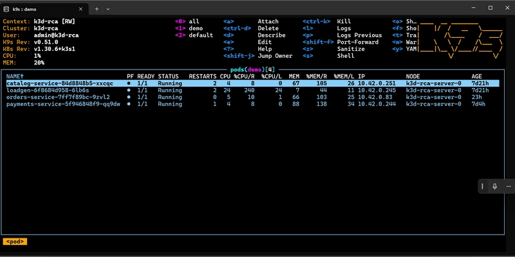
Task: Click the user value admin@k3d-rca
Action: click(56, 35)
